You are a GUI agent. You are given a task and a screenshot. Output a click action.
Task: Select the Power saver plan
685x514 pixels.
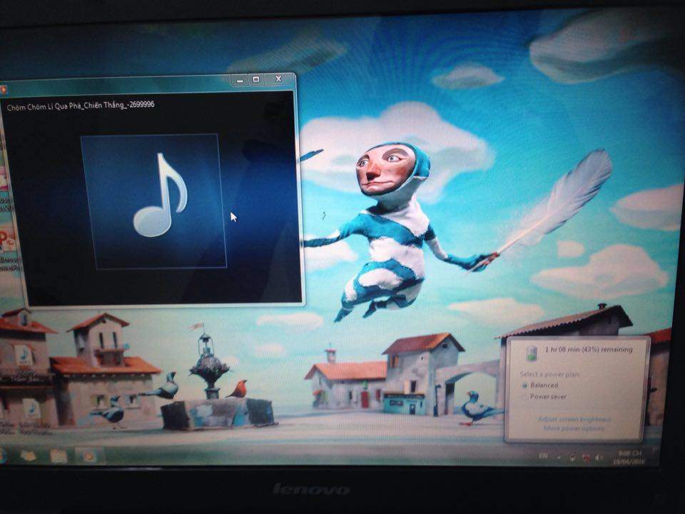click(x=544, y=396)
